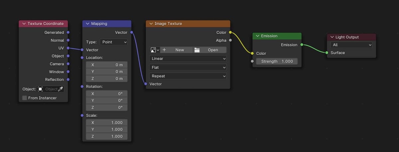Click the Camera output socket

coord(68,64)
